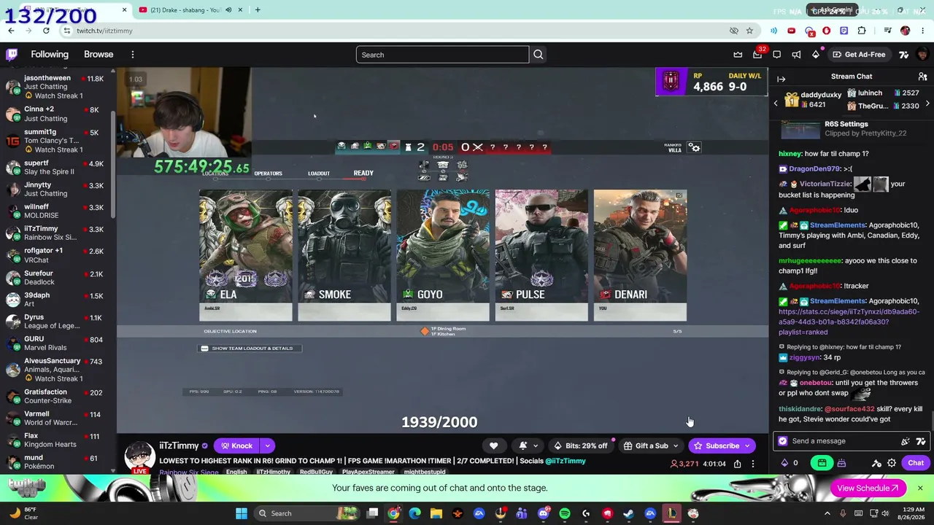Open Discord from the taskbar
This screenshot has height=525, width=934.
[x=543, y=513]
